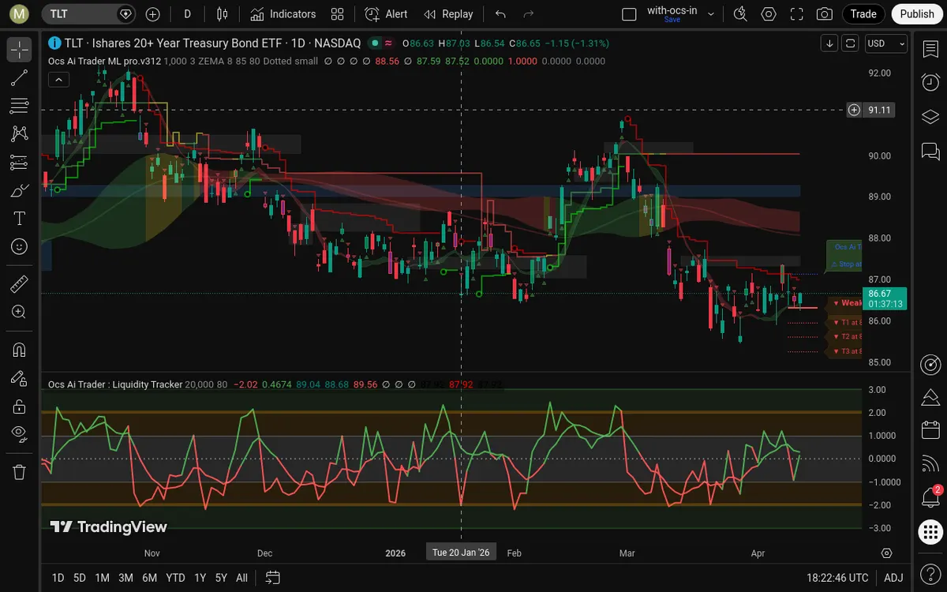Screen dimensions: 947x592
Task: Open the Trade panel button
Action: pyautogui.click(x=863, y=14)
